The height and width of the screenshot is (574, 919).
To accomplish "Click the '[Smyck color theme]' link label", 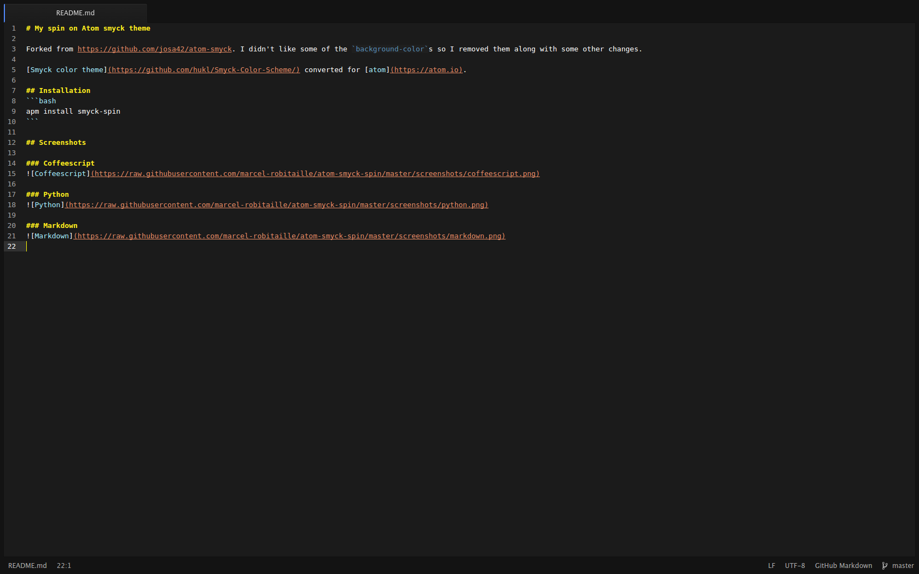I will (x=67, y=70).
